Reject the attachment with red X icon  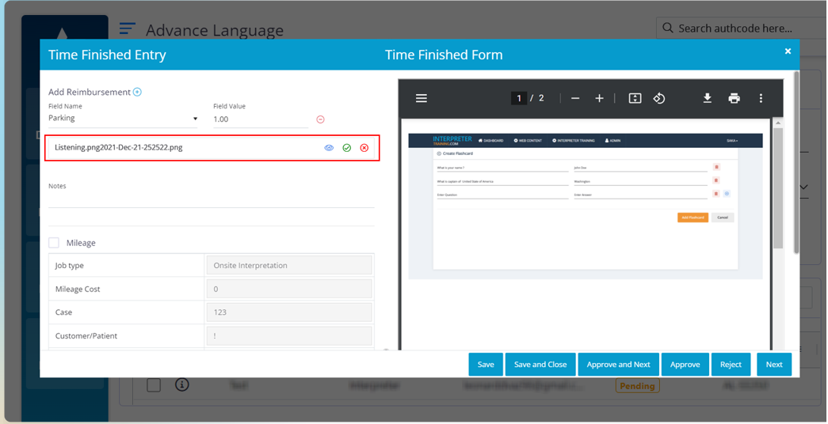[364, 148]
